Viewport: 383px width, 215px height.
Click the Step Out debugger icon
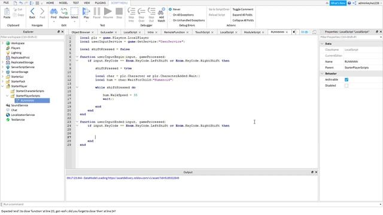tap(151, 11)
